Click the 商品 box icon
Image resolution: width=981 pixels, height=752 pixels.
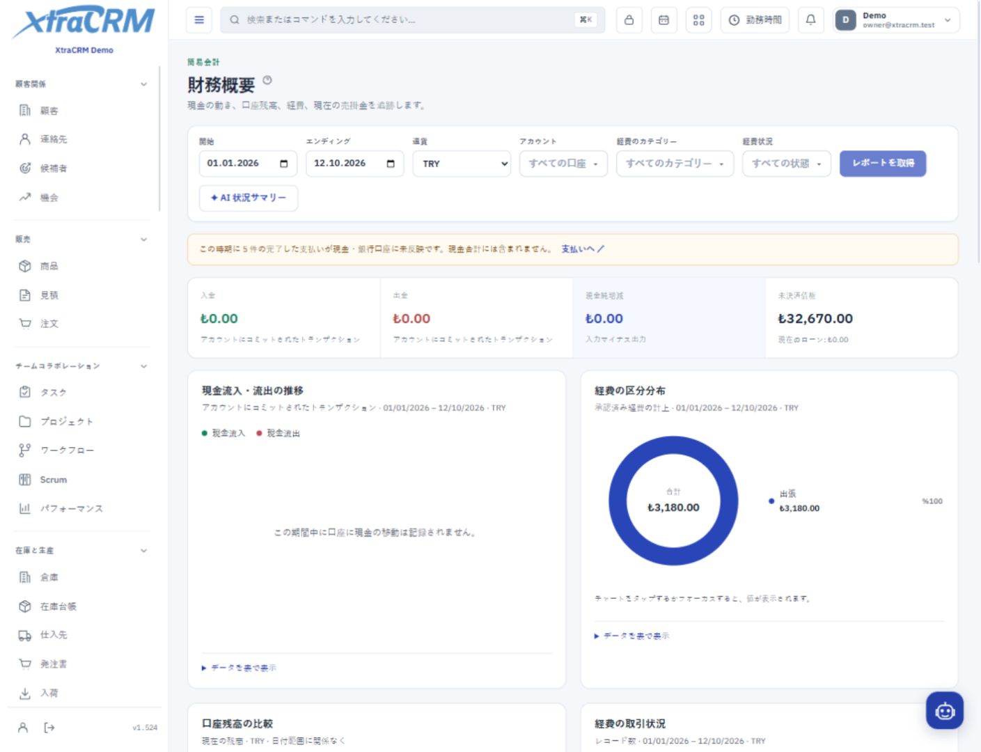(x=25, y=266)
